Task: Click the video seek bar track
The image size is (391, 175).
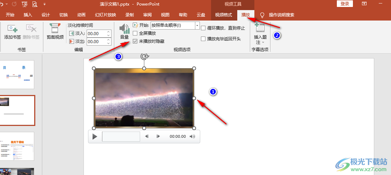Action: click(121, 136)
